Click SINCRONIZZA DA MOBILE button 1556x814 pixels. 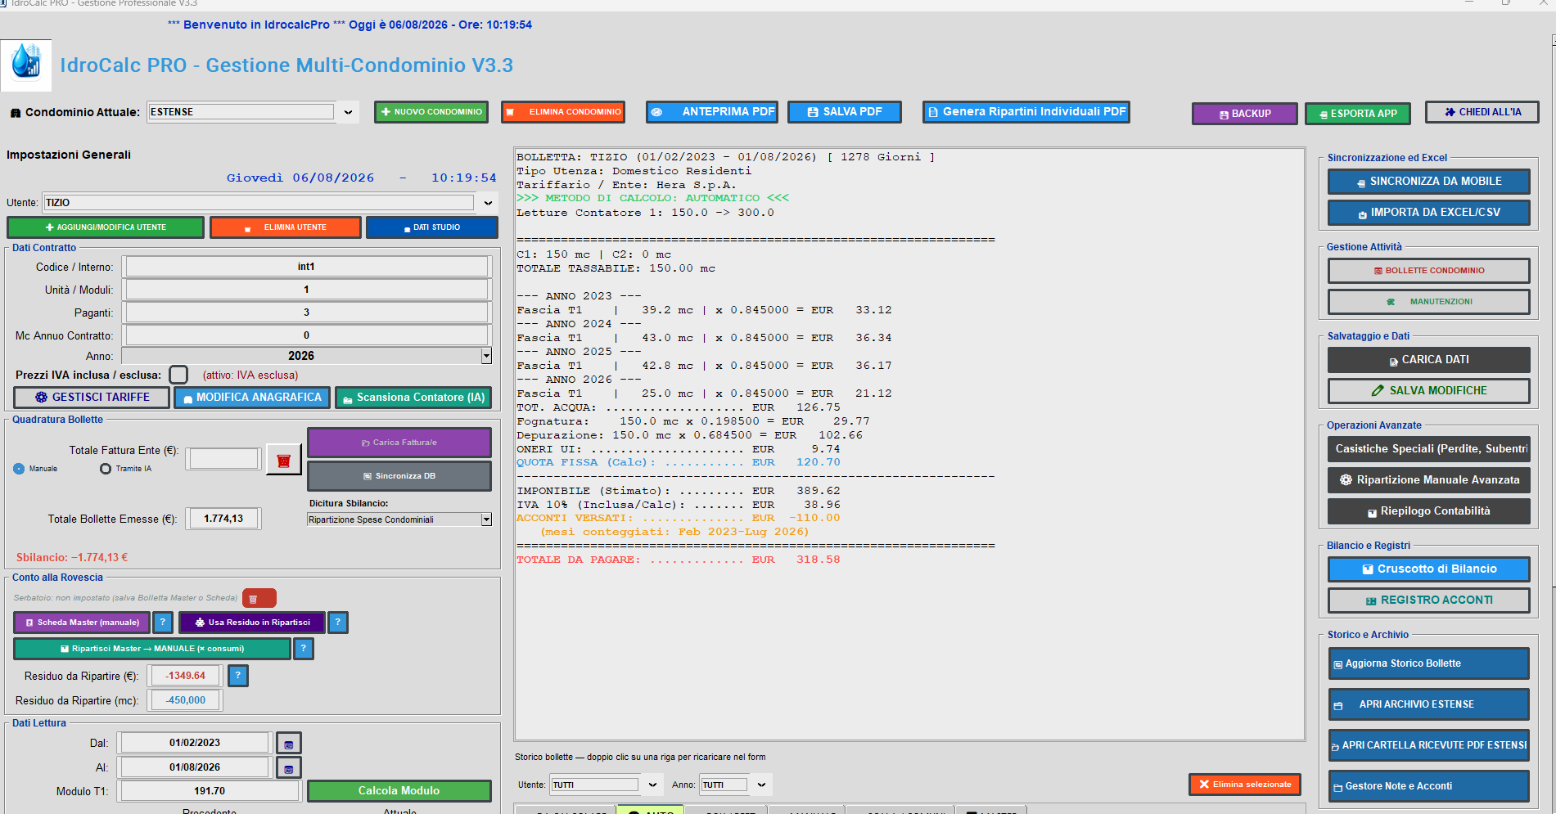point(1428,182)
